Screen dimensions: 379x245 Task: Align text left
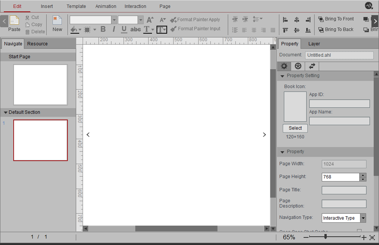pyautogui.click(x=244, y=30)
